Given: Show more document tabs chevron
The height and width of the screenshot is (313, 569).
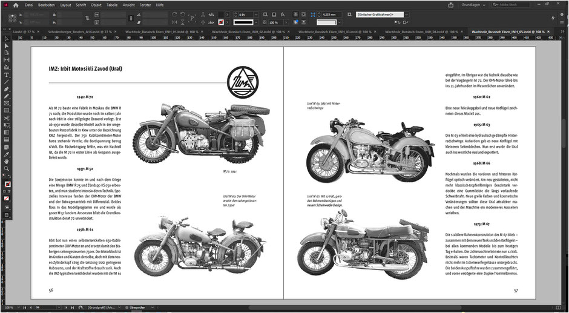Looking at the screenshot, I should click(562, 31).
